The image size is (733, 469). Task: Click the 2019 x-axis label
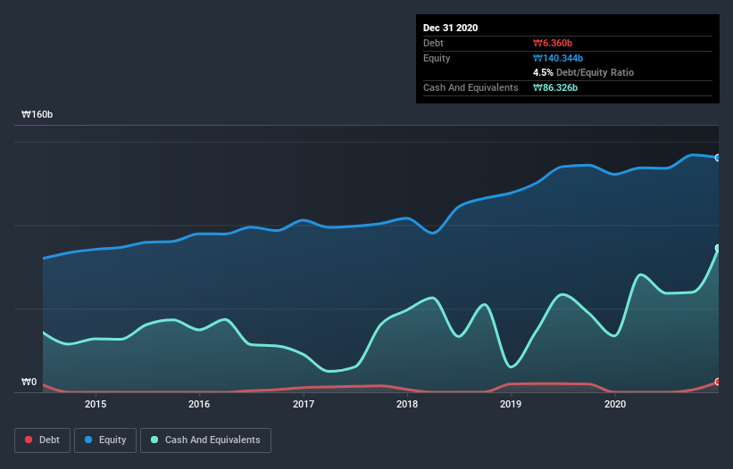click(511, 404)
